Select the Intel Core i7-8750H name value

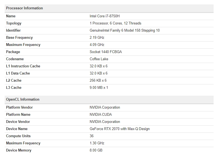point(104,16)
